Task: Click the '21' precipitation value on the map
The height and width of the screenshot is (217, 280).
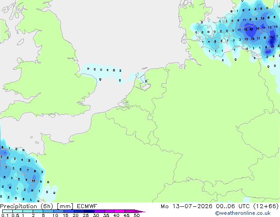Action: [251, 29]
